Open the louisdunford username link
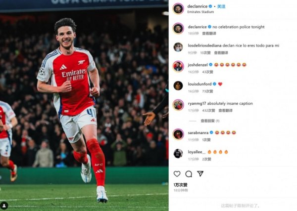297x211 pixels. pos(199,84)
